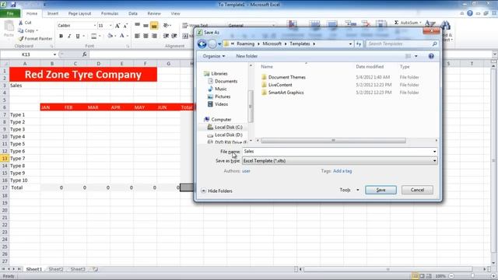Click the Change your view icon in dialog
The width and height of the screenshot is (498, 280).
pos(409,56)
